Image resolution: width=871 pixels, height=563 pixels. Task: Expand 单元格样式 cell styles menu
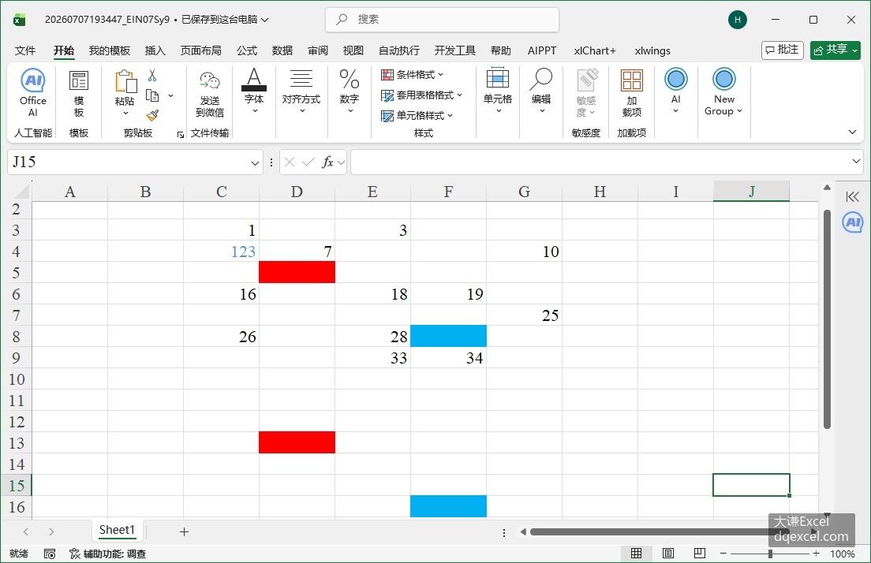[417, 115]
